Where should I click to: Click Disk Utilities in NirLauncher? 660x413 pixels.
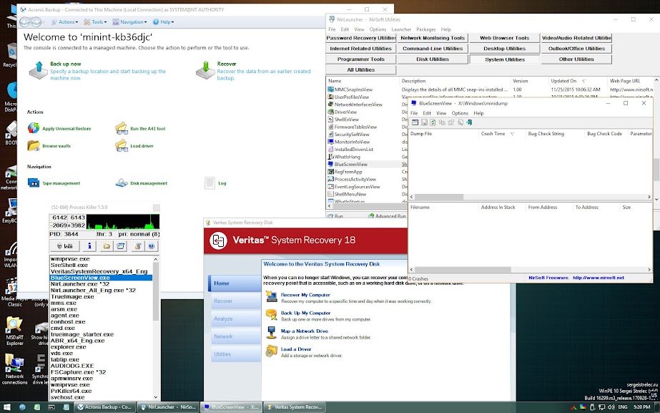tap(433, 59)
